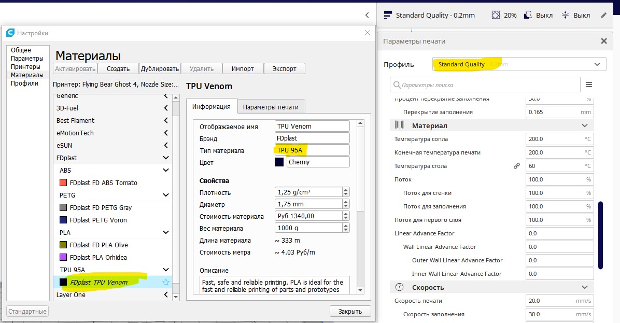Viewport: 620px width, 323px height.
Task: Open the Общее settings page
Action: coord(21,50)
